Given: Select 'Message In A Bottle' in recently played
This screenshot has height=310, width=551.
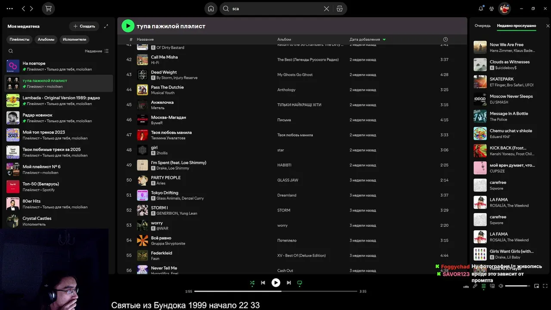Looking at the screenshot, I should coord(509,113).
